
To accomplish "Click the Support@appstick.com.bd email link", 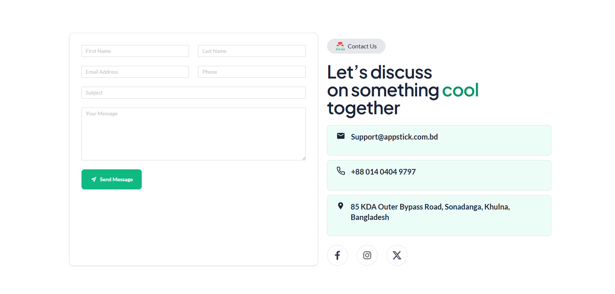I will tap(394, 137).
